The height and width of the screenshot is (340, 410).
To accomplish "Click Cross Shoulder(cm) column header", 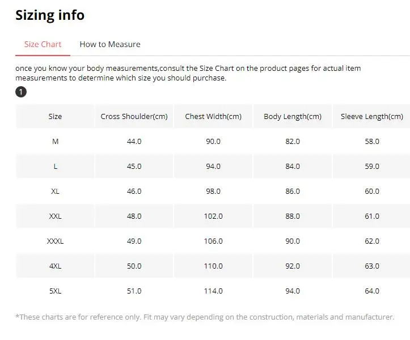I will (134, 116).
